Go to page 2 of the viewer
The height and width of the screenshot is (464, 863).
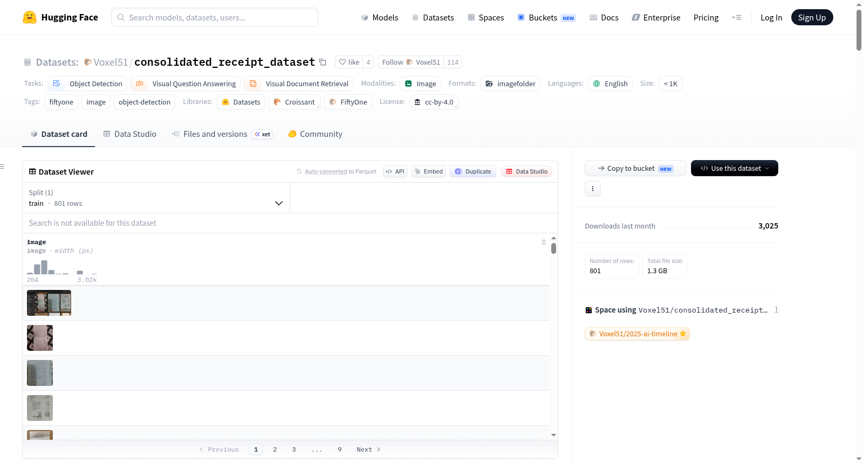(x=275, y=449)
